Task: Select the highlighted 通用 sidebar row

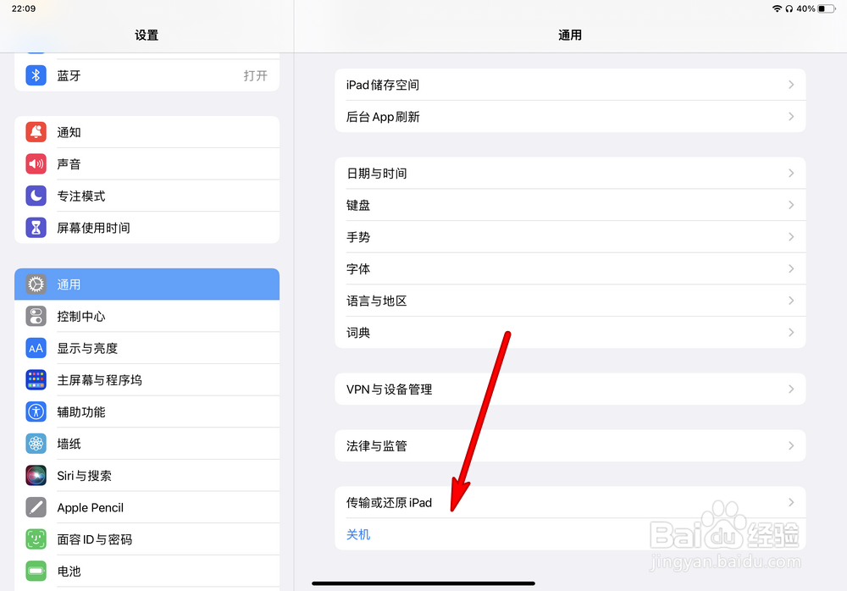Action: pos(147,284)
